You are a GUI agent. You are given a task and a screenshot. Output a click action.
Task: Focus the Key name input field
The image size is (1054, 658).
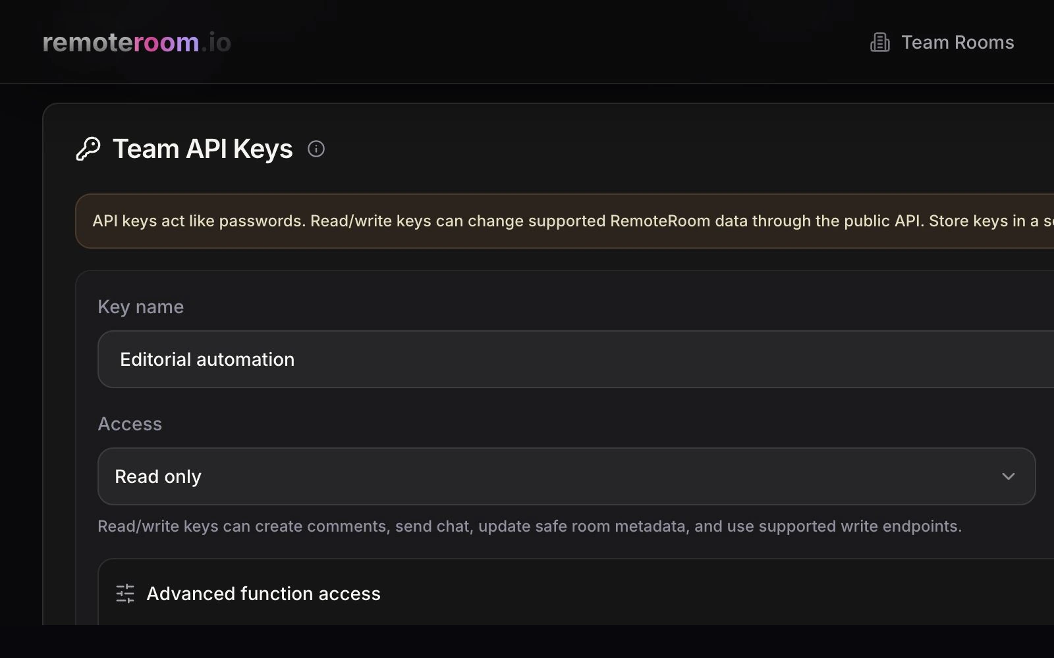click(x=576, y=359)
